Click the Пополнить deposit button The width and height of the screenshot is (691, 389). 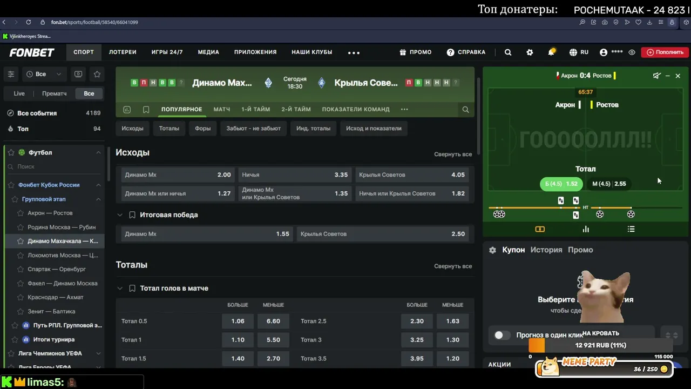click(x=665, y=52)
